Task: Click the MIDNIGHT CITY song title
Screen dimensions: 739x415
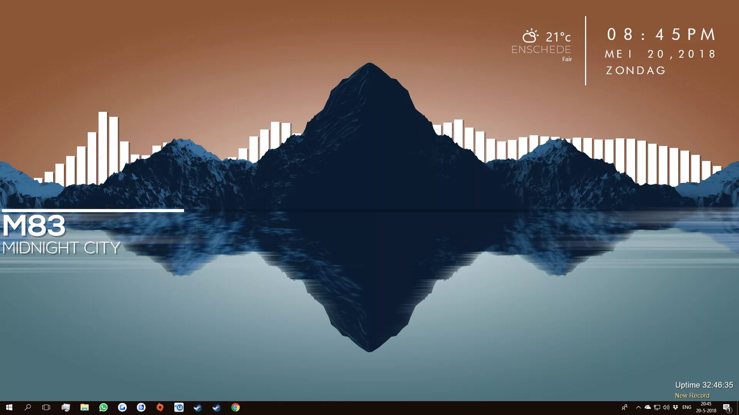Action: [x=61, y=248]
